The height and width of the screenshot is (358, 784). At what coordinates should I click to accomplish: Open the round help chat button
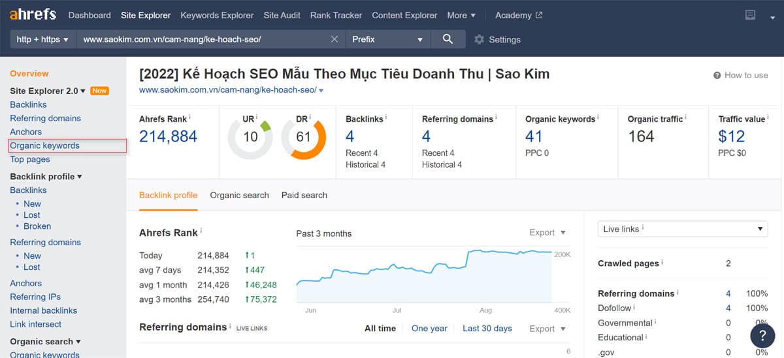pyautogui.click(x=762, y=335)
